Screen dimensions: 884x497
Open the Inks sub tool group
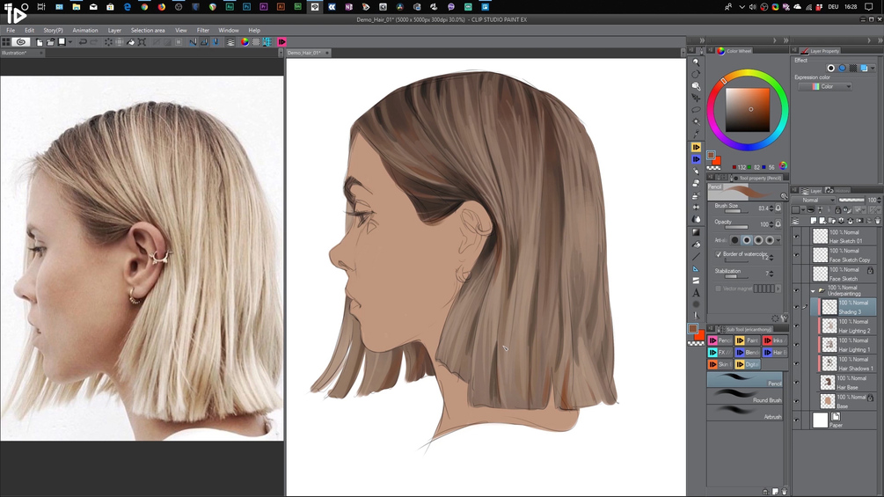click(775, 340)
